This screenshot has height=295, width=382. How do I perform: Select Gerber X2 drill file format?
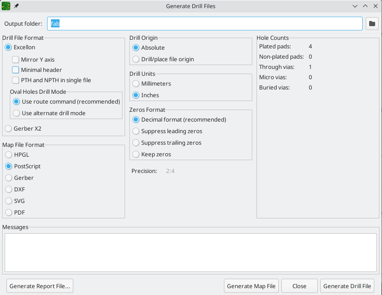pos(8,128)
